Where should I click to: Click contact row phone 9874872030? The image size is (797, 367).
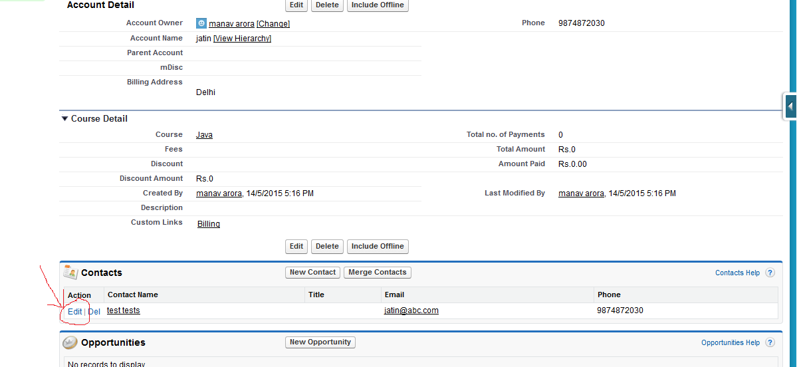(620, 310)
